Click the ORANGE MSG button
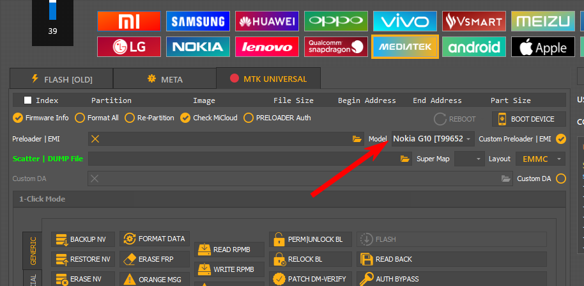584x286 pixels. coord(155,278)
